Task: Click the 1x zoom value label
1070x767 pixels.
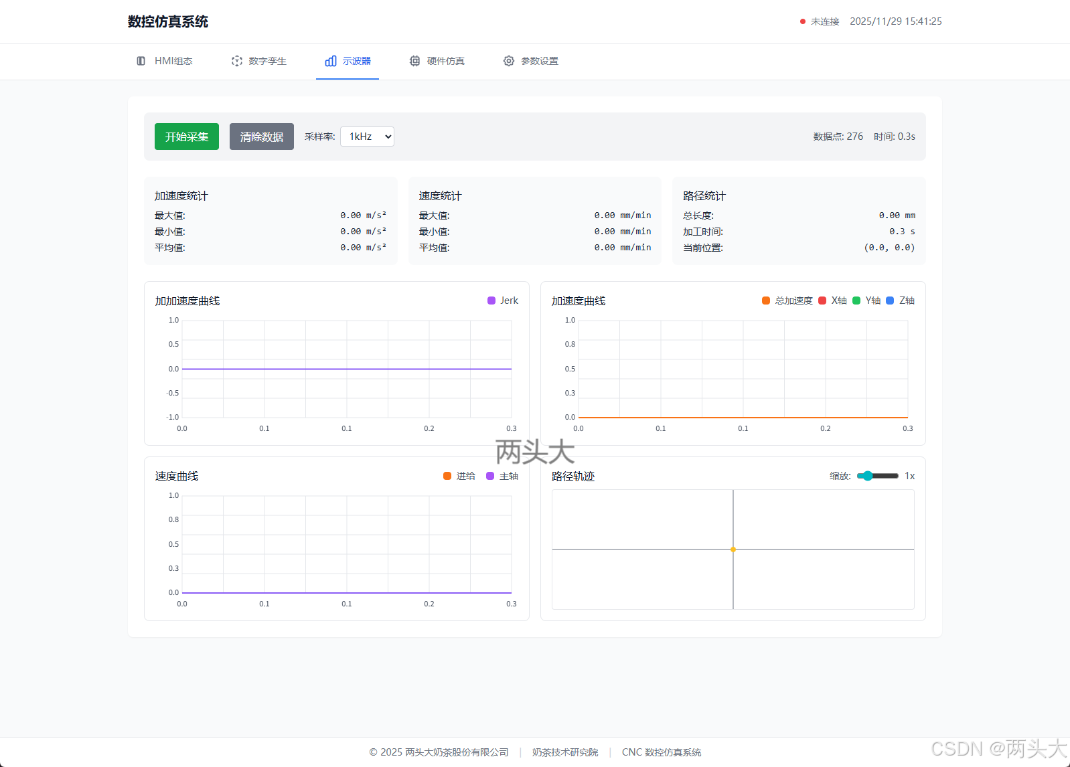Action: coord(910,476)
